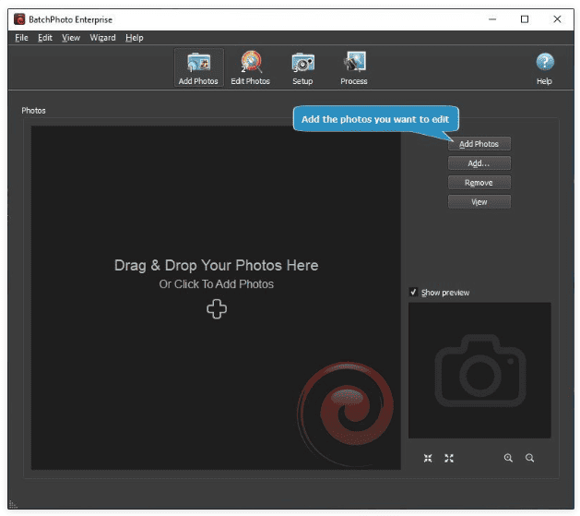Maximize the BatchPhoto Enterprise window
This screenshot has width=580, height=516.
pos(525,19)
